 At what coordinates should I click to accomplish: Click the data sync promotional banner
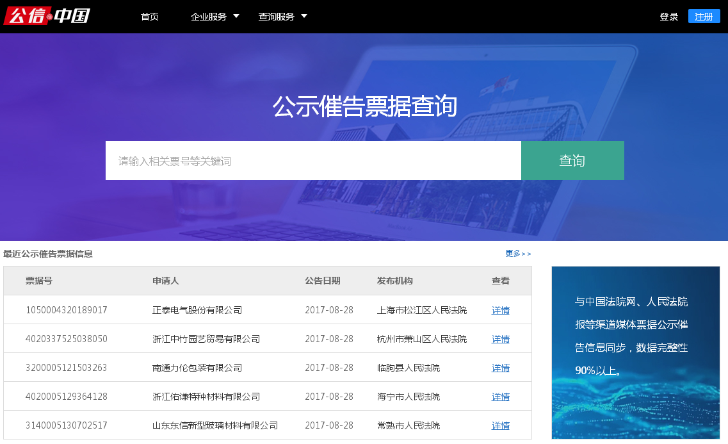click(635, 352)
